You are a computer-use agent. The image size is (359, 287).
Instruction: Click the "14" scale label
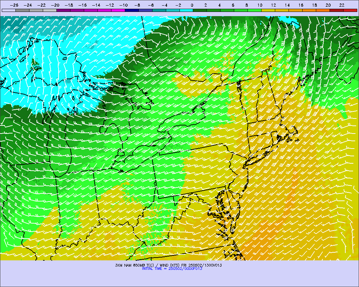point(287,5)
